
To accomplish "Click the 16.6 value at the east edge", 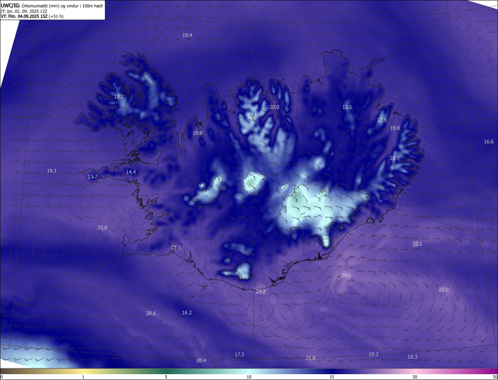I will tap(489, 142).
